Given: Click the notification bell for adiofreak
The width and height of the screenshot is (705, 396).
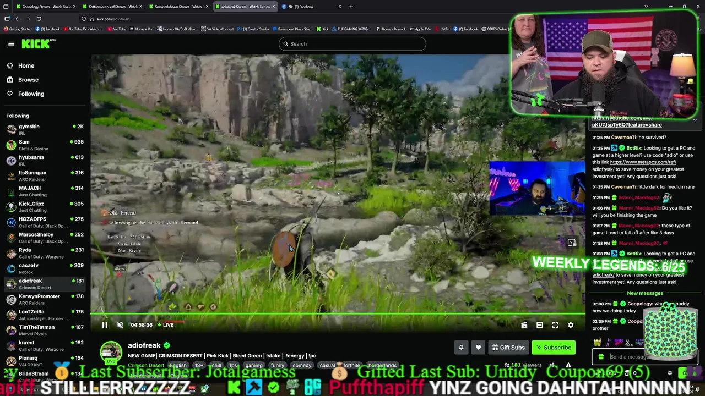Looking at the screenshot, I should tap(462, 348).
